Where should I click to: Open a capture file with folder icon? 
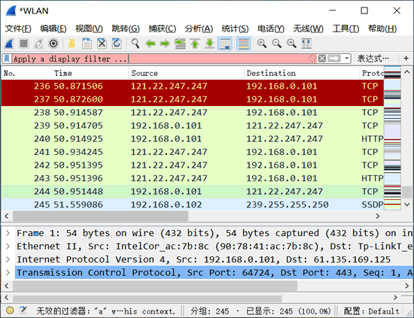[x=72, y=44]
